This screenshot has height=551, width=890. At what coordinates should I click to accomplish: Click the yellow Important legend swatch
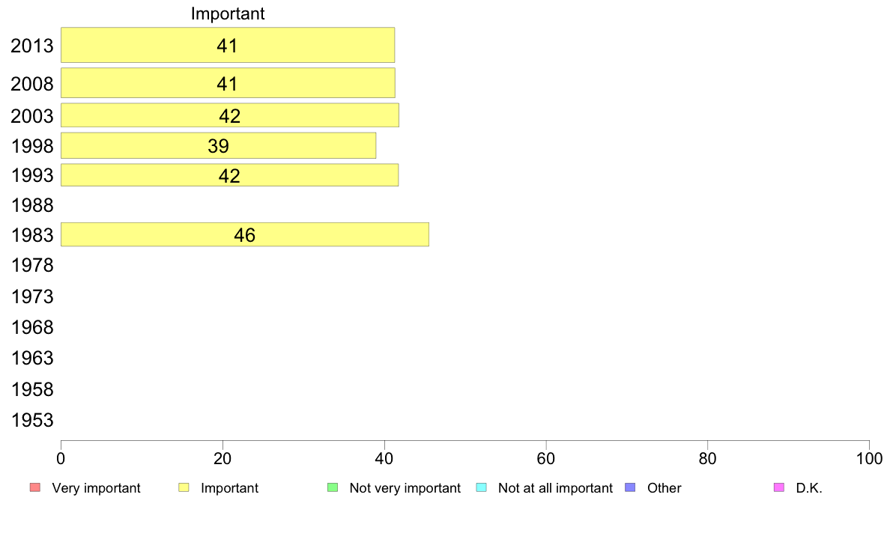tap(184, 487)
